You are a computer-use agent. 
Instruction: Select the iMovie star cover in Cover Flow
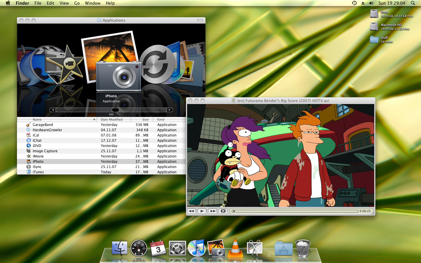(67, 65)
